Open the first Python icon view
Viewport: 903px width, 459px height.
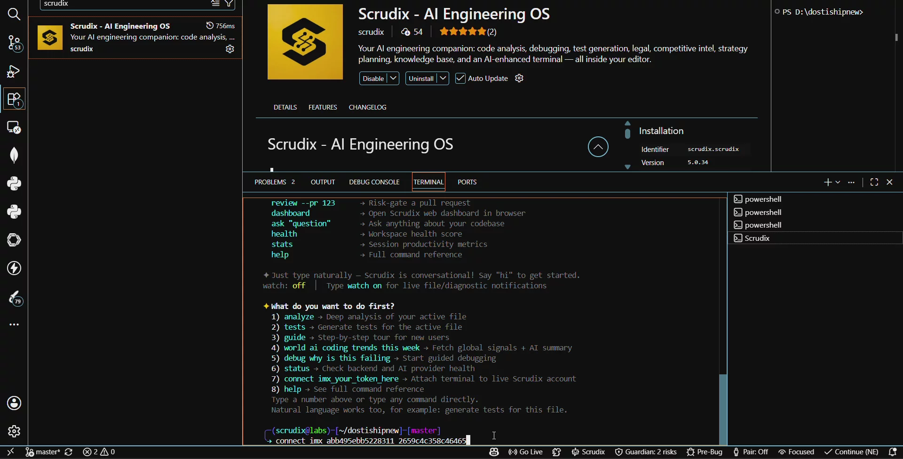pyautogui.click(x=14, y=183)
